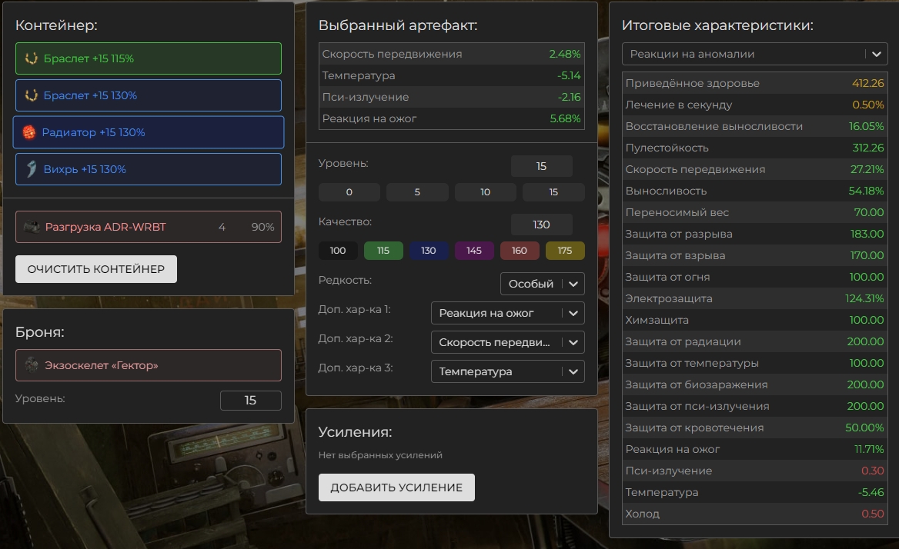Screen dimensions: 899x549
Task: Pick the yellow 175 quality swatch
Action: tap(565, 251)
